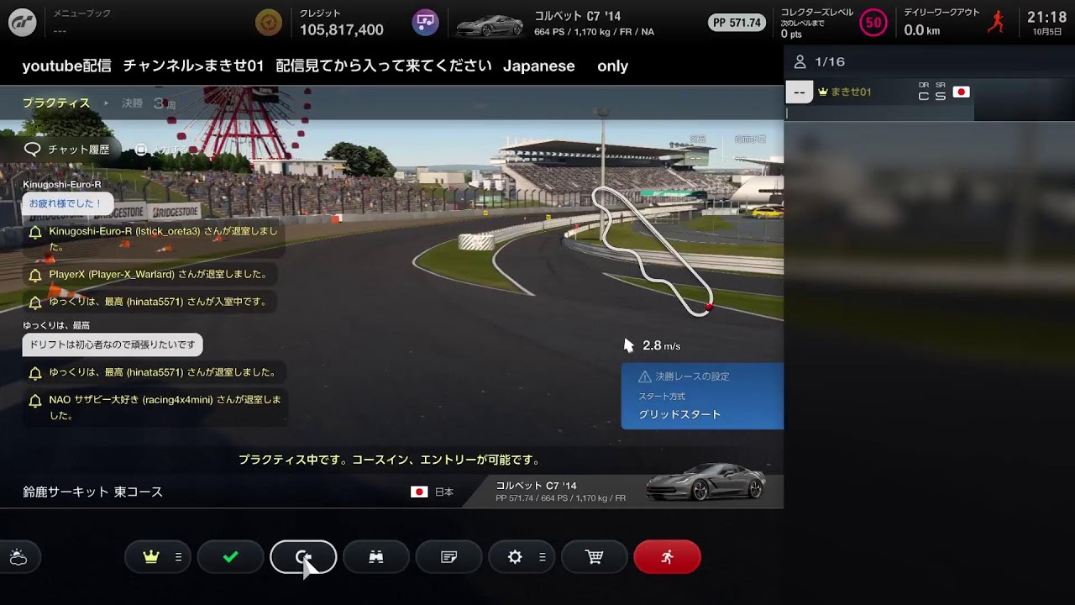
Task: Open チャット履歴 chat history
Action: (x=69, y=150)
